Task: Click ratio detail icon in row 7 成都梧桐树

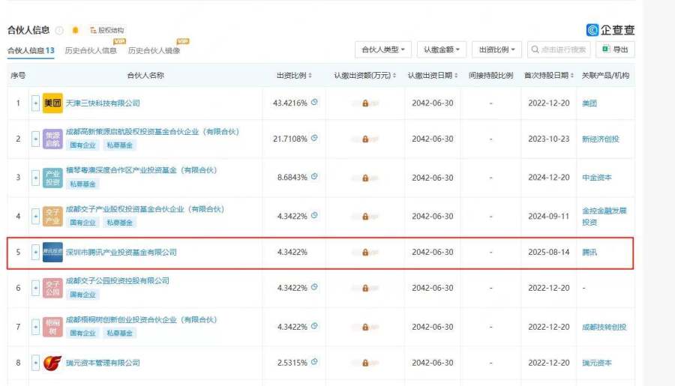Action: (314, 326)
